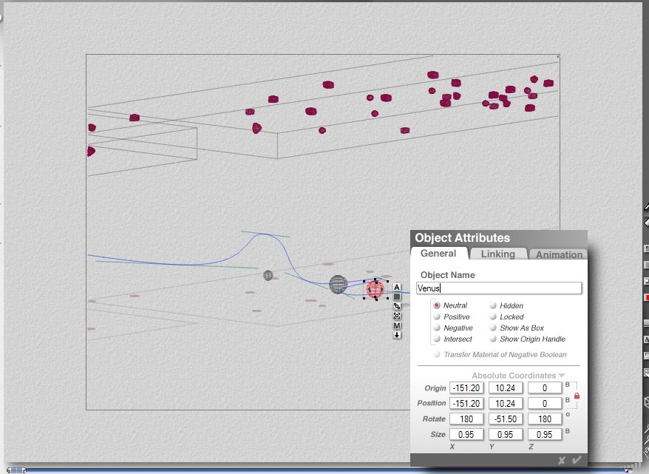The image size is (649, 474).
Task: Enable the Locked option
Action: click(x=493, y=316)
